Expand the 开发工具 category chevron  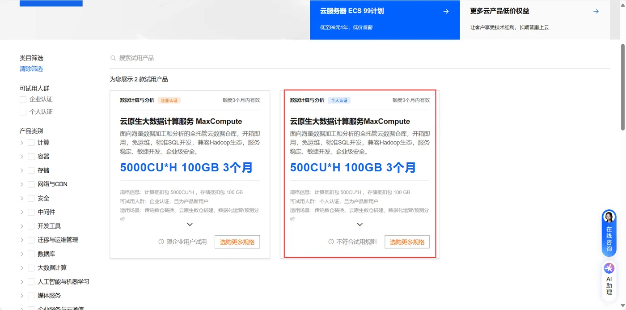pyautogui.click(x=22, y=226)
